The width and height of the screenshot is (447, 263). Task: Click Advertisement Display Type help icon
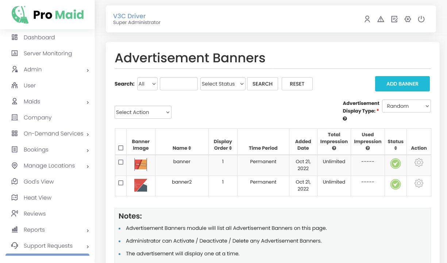pos(345,119)
